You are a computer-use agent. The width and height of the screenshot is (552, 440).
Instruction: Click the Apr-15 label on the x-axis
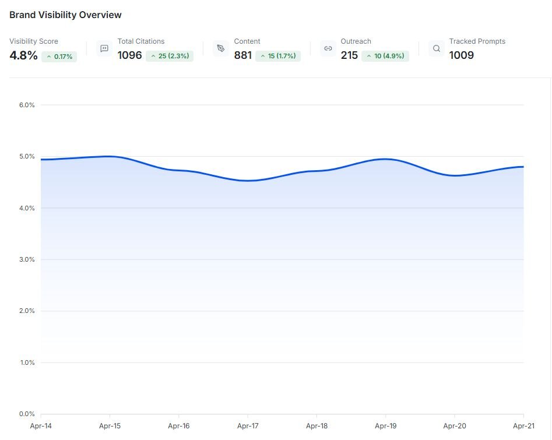110,426
